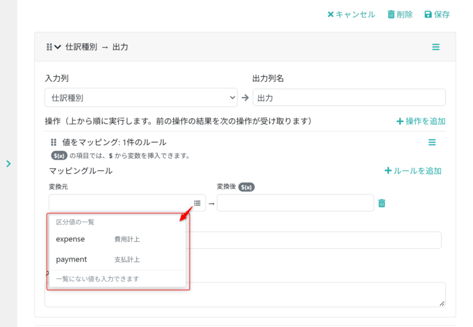473x327 pixels.
Task: Click the ${x} badge next to 変換後
Action: (x=247, y=187)
